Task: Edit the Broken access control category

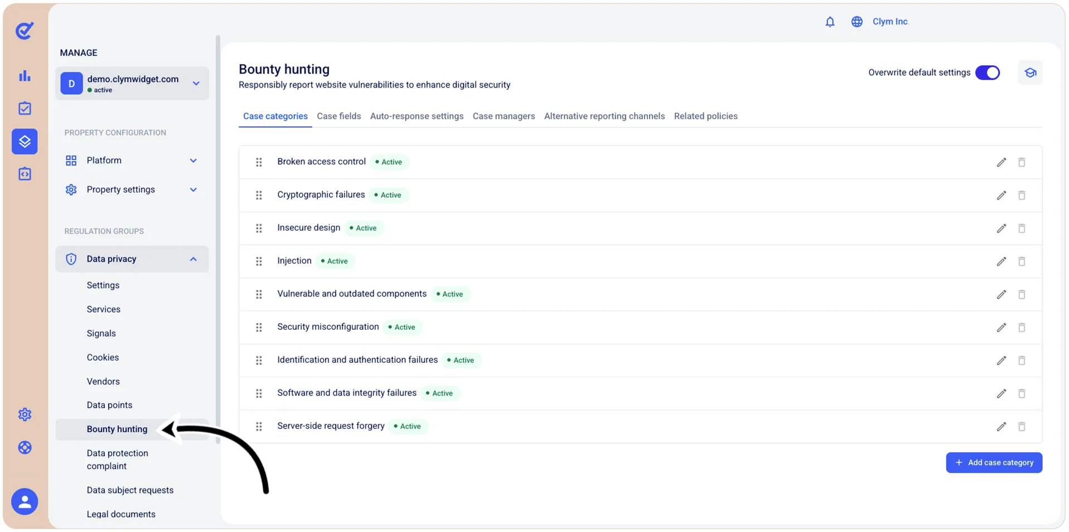Action: (1002, 162)
